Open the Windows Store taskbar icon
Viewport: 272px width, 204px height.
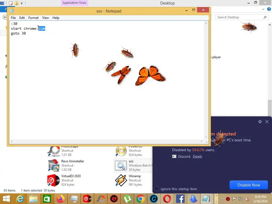(47, 199)
